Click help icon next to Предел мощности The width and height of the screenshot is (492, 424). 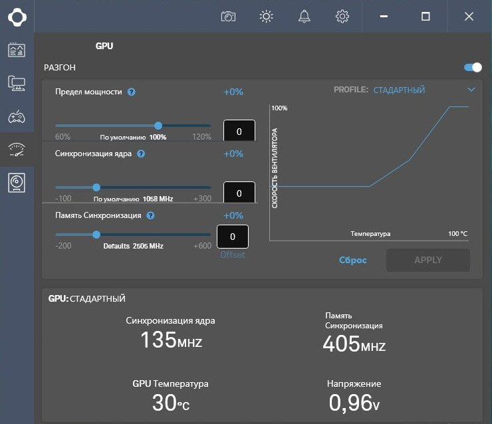(131, 92)
